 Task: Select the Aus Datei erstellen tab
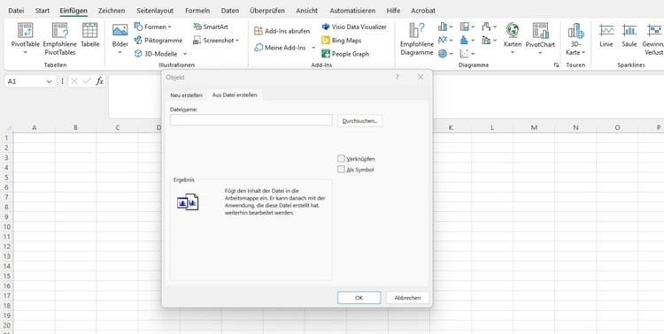tap(235, 95)
